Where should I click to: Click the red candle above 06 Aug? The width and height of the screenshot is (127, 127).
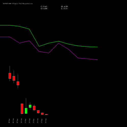click(x=14, y=78)
